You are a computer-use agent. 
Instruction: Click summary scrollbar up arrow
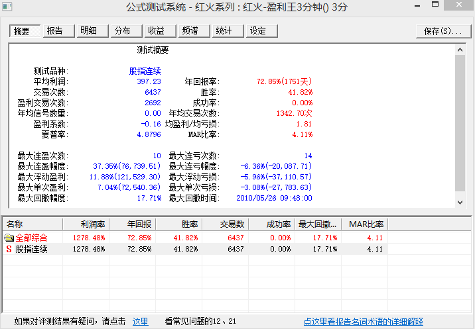[x=460, y=50]
